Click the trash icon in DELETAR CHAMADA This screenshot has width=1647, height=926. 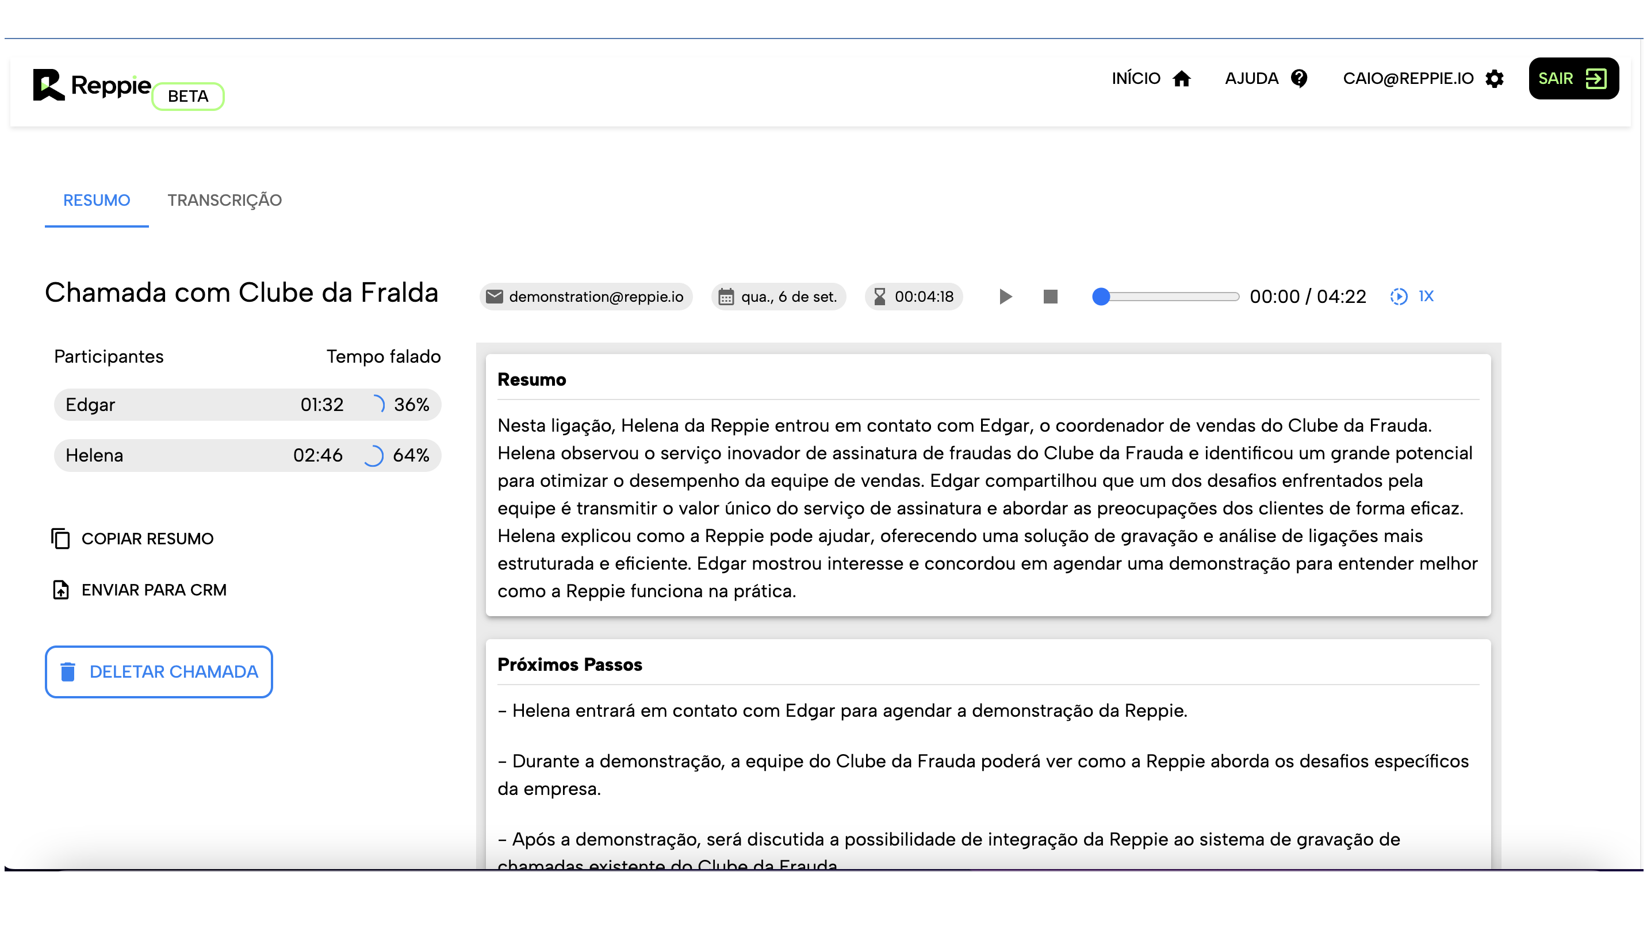click(x=68, y=672)
